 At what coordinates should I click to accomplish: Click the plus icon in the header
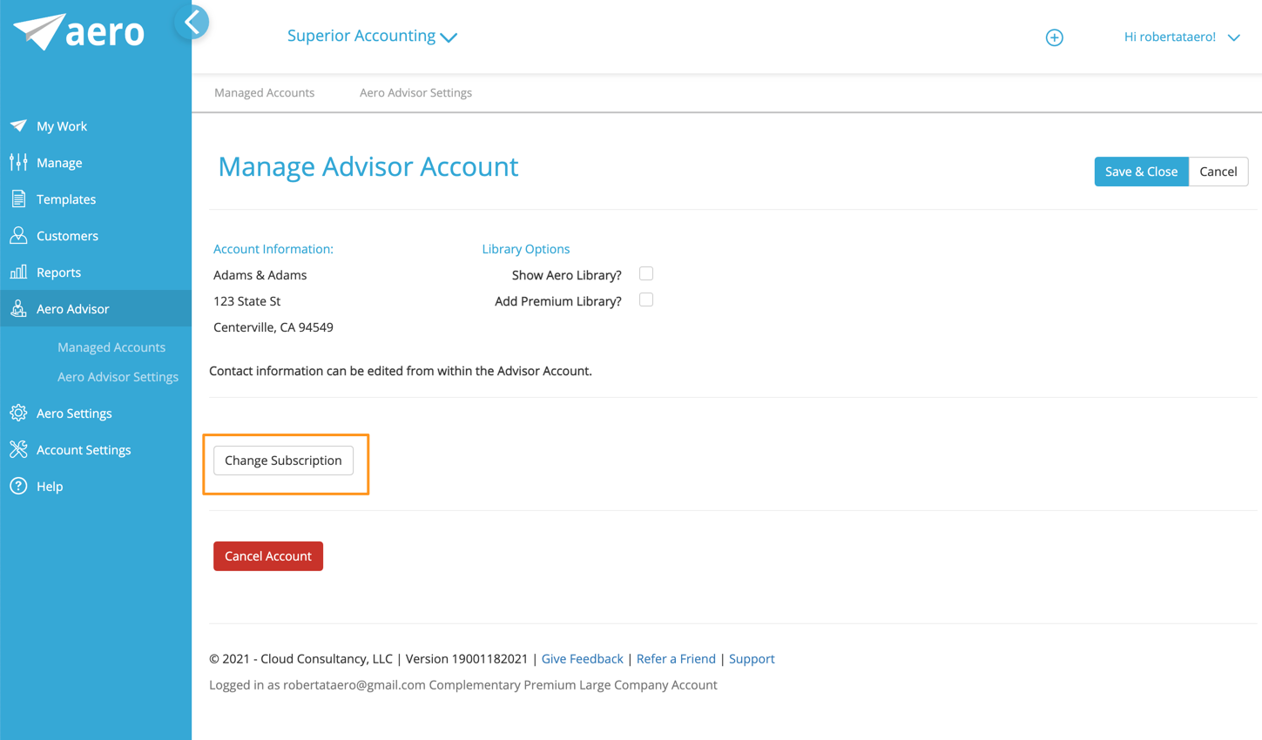(1054, 37)
